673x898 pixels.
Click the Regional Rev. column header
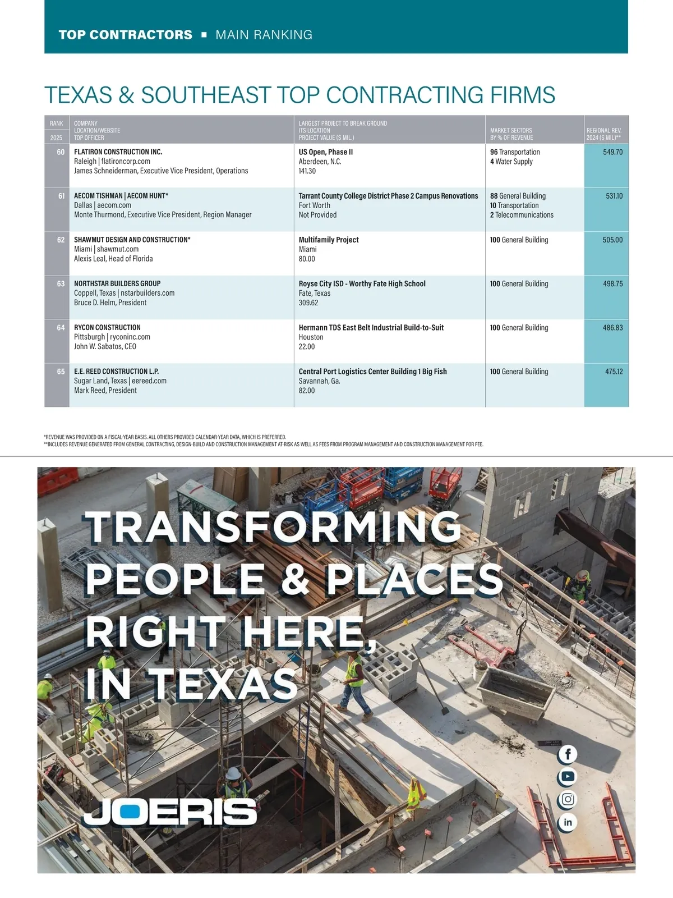[x=604, y=134]
